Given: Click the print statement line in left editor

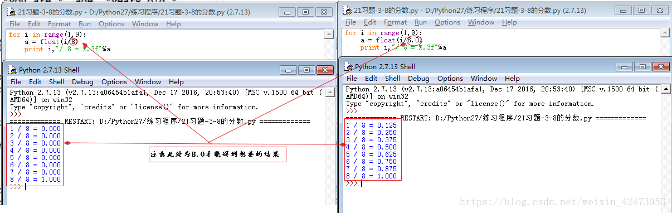Looking at the screenshot, I should 67,49.
